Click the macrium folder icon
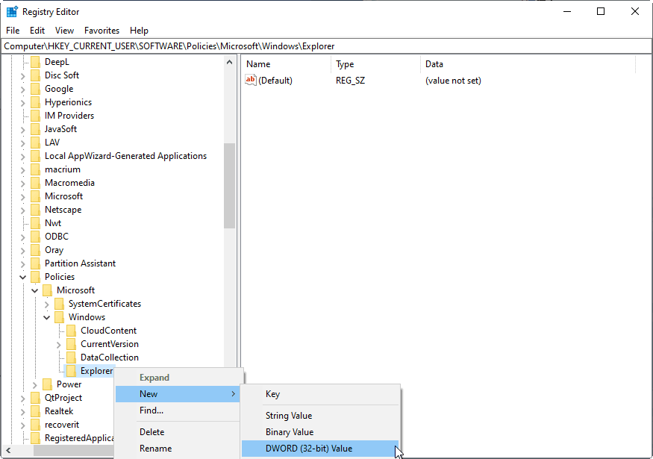Image resolution: width=653 pixels, height=459 pixels. pyautogui.click(x=35, y=169)
